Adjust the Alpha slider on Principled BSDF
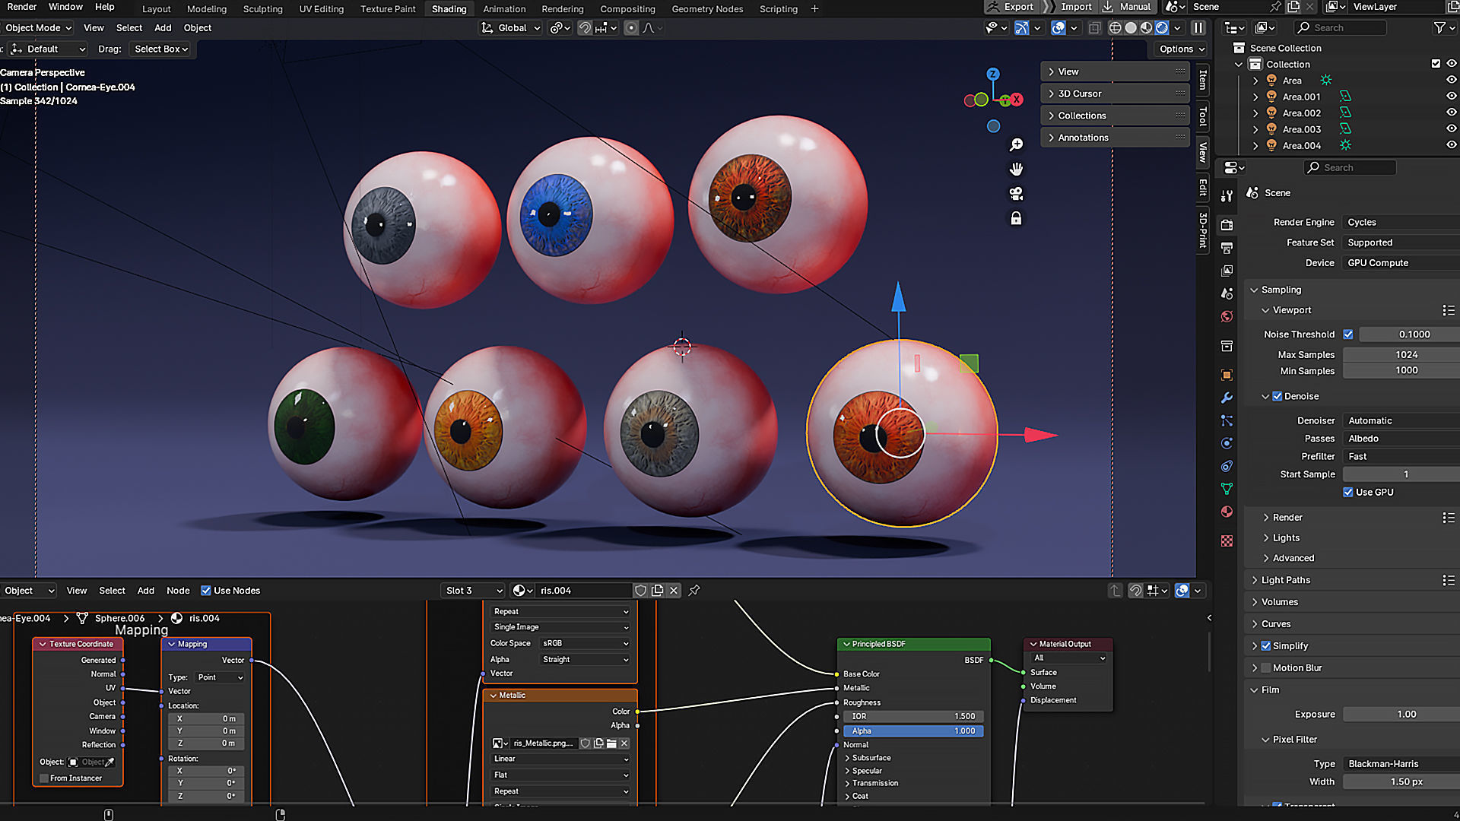The height and width of the screenshot is (821, 1460). 913,731
